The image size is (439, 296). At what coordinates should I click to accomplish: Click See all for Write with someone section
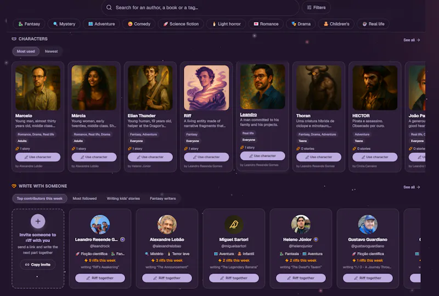click(x=412, y=187)
